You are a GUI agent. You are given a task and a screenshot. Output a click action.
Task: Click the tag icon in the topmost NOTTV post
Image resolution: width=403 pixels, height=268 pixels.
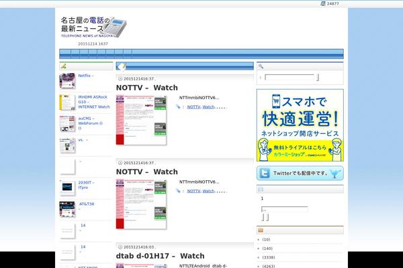point(178,107)
